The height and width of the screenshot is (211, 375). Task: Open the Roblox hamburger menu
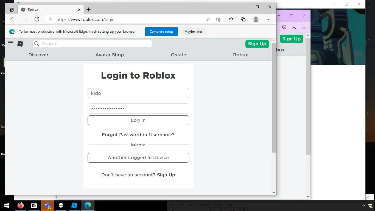[11, 43]
